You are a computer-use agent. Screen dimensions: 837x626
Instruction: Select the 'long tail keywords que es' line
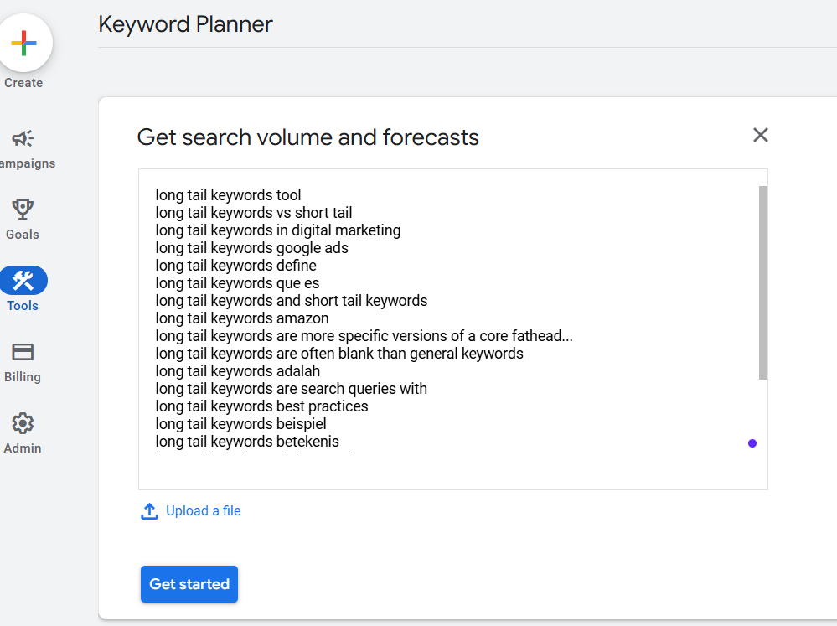tap(237, 283)
